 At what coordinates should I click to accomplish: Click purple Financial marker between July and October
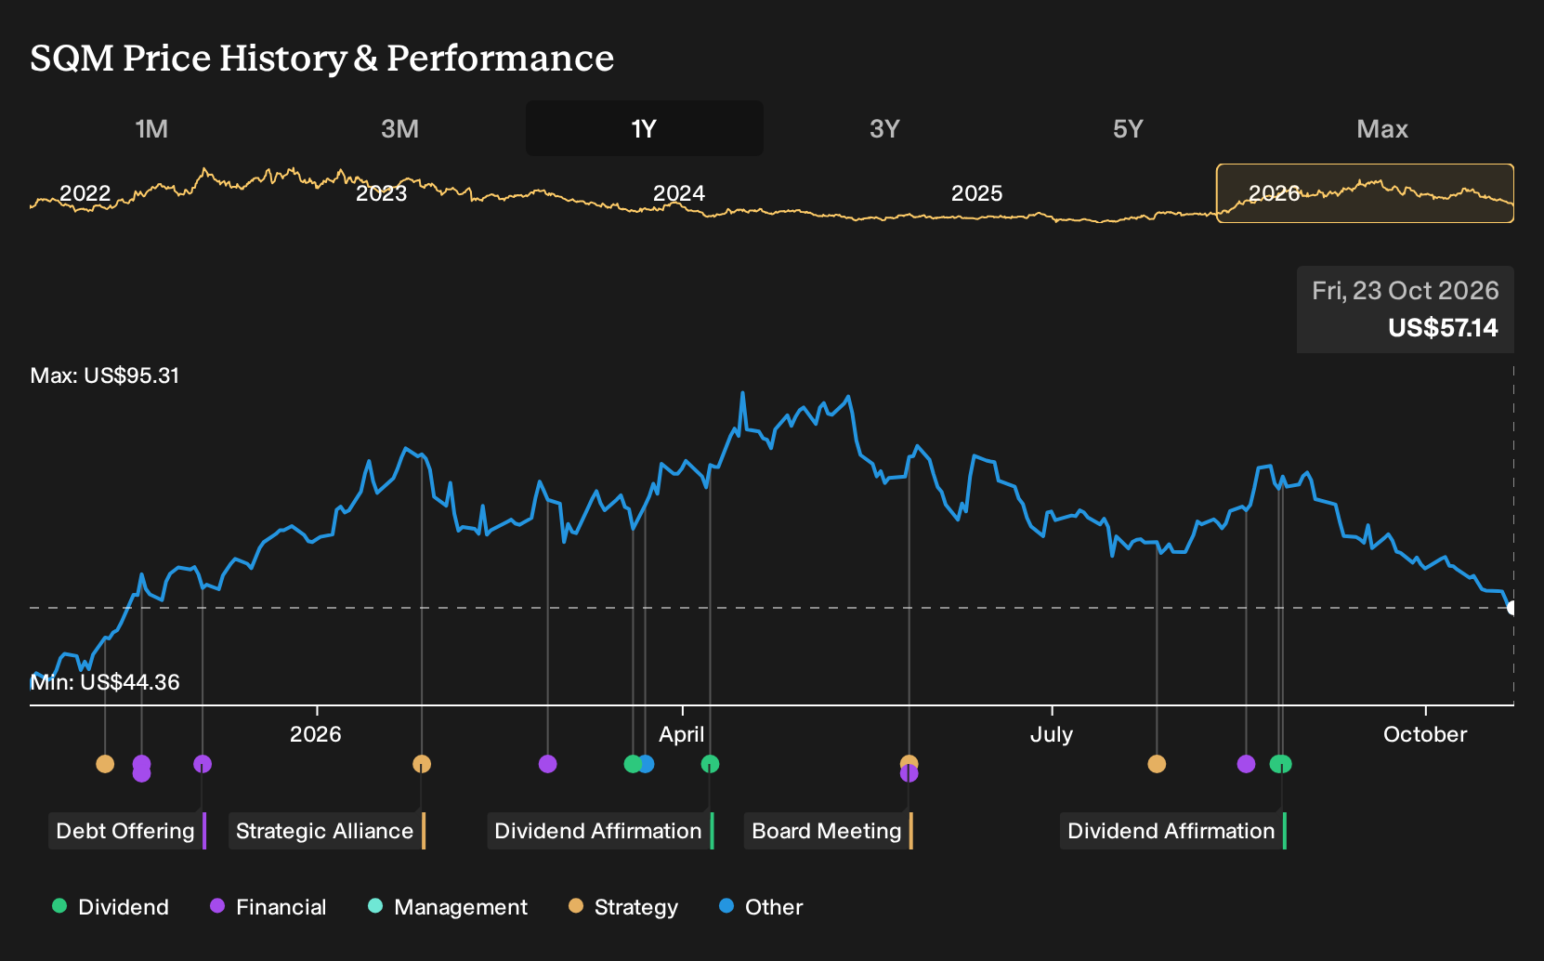[x=1247, y=764]
